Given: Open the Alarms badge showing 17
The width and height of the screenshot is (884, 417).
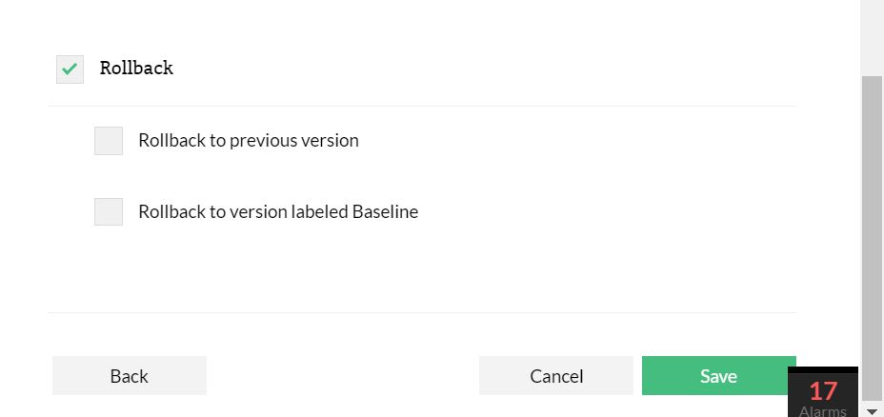Looking at the screenshot, I should click(823, 395).
